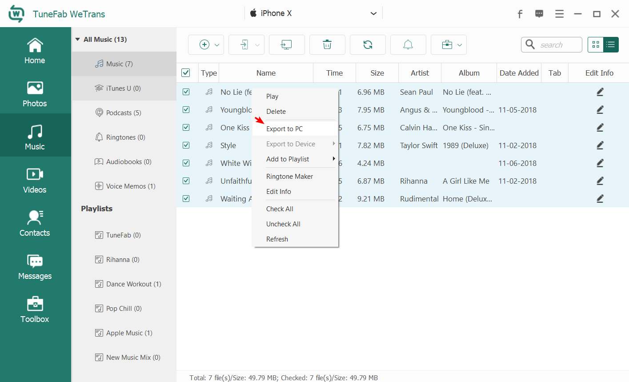Viewport: 629px width, 382px height.
Task: Edit info pencil for Style row
Action: click(x=600, y=145)
